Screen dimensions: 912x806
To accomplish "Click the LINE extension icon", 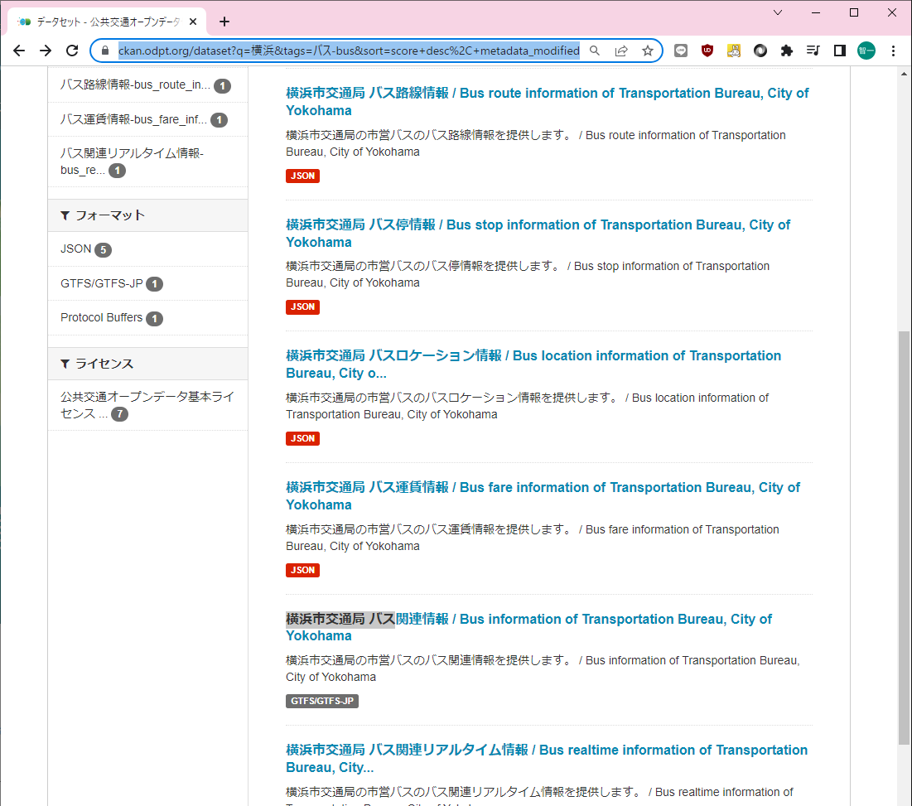I will pos(681,51).
